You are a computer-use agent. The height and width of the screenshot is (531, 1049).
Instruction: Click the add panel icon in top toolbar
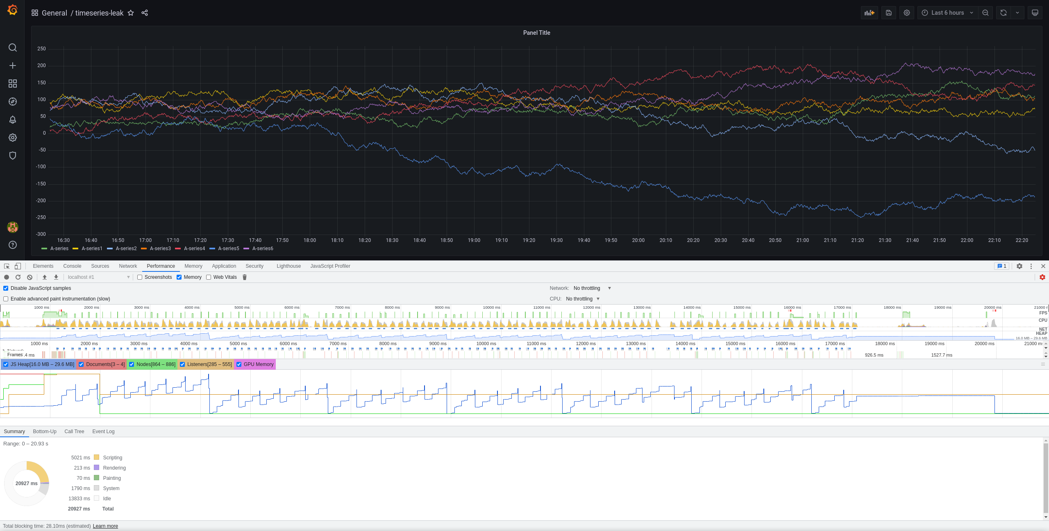click(x=869, y=13)
